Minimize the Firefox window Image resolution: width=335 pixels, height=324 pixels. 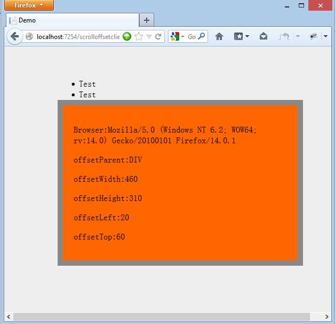click(287, 6)
